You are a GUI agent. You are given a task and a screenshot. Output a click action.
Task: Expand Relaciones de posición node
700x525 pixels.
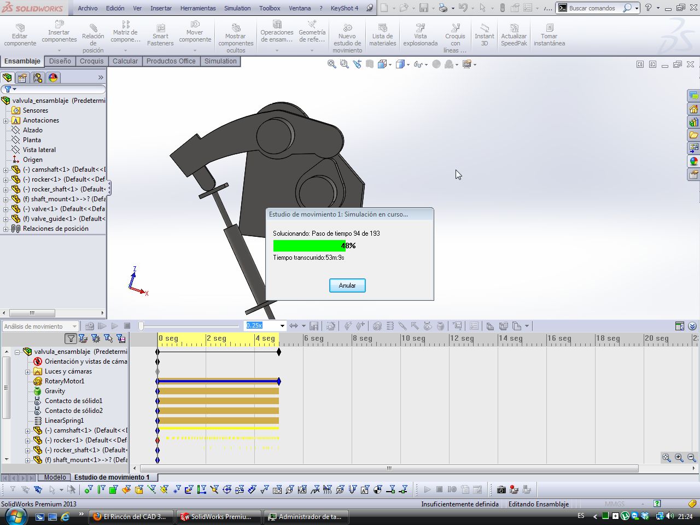(5, 229)
